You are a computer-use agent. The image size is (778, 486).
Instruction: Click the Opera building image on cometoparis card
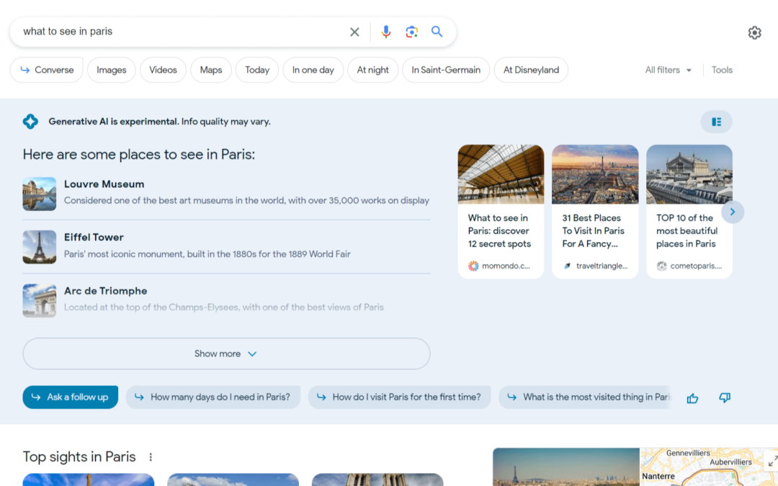689,174
